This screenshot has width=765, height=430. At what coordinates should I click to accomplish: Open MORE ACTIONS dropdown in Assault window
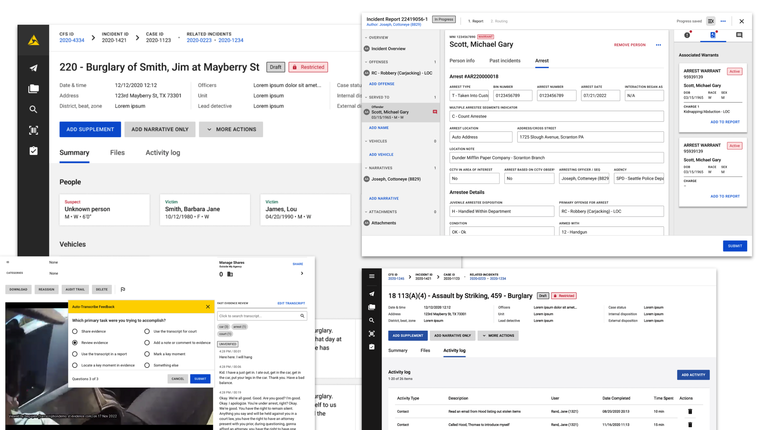click(x=498, y=335)
